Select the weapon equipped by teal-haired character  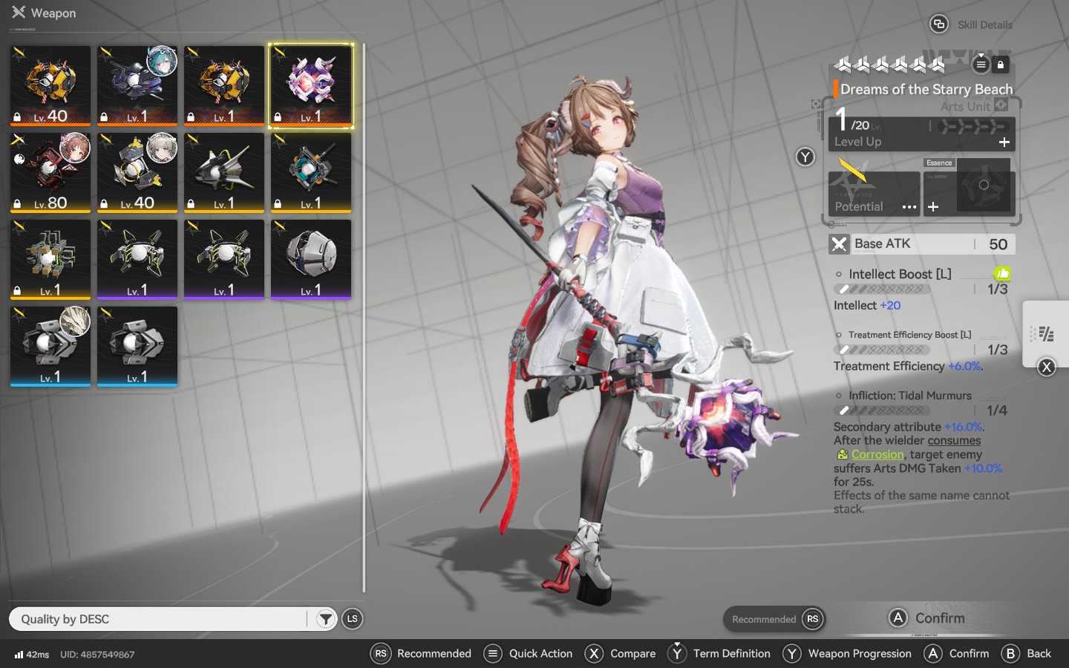[x=137, y=85]
